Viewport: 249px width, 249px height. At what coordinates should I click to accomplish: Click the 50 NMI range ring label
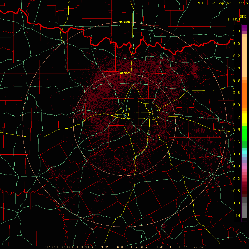[x=124, y=73]
